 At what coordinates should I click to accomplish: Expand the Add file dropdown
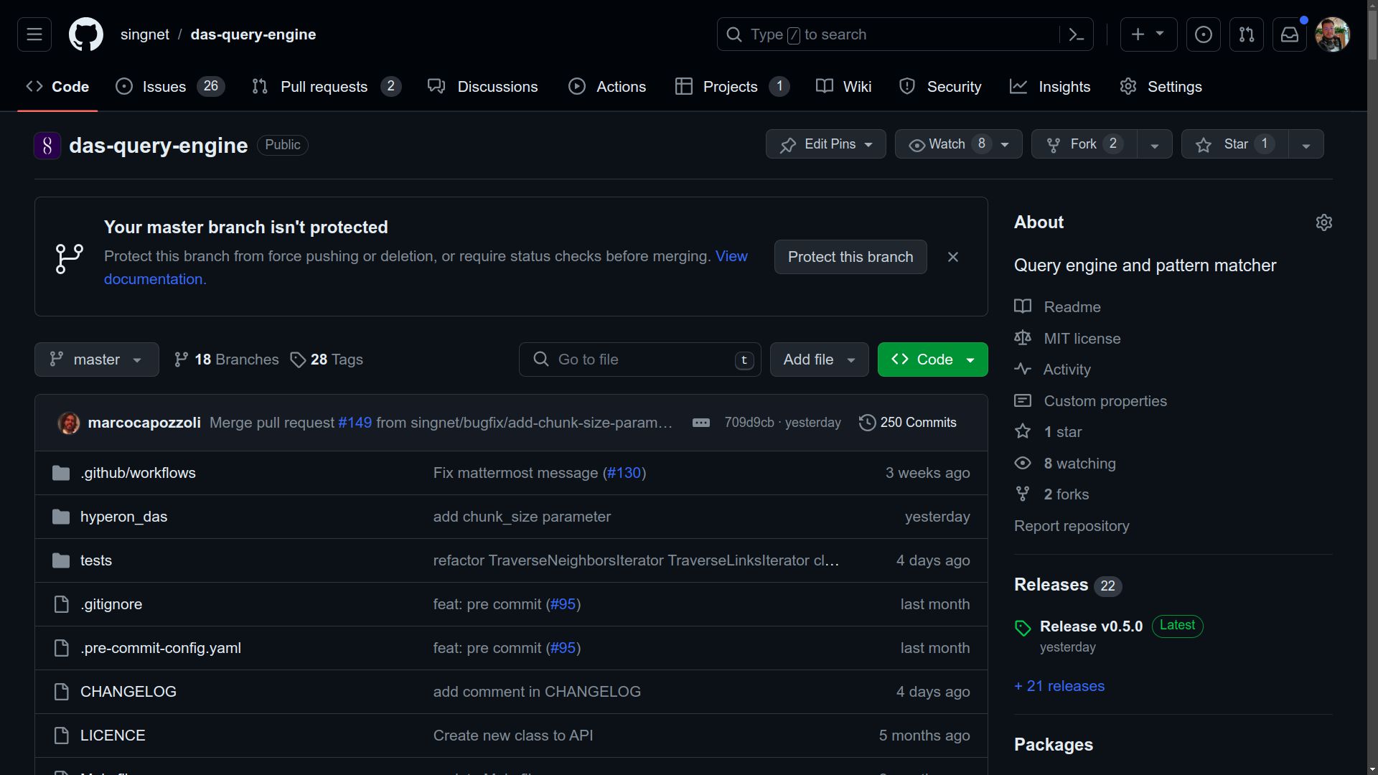click(820, 360)
